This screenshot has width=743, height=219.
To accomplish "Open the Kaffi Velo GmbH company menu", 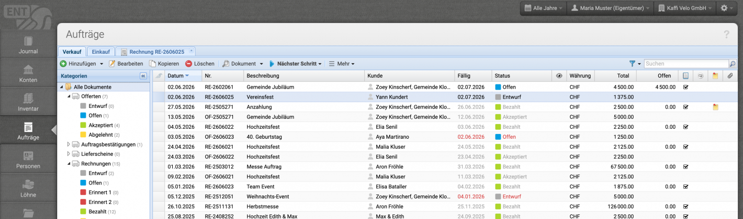I will (685, 8).
